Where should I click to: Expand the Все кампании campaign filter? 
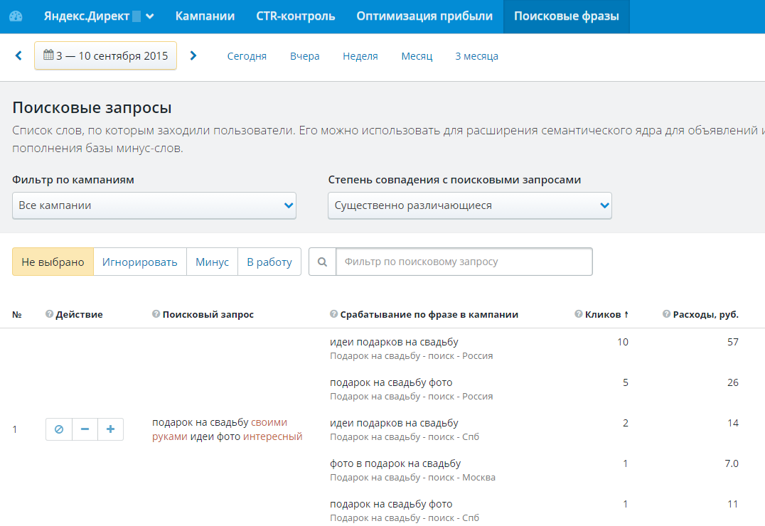(x=154, y=205)
